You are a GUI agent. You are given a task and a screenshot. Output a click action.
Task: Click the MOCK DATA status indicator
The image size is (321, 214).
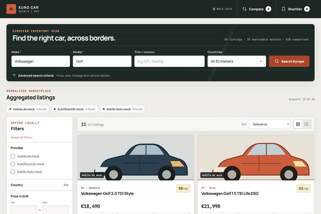tap(222, 9)
